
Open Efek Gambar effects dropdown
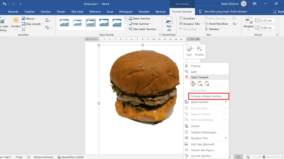(x=140, y=23)
